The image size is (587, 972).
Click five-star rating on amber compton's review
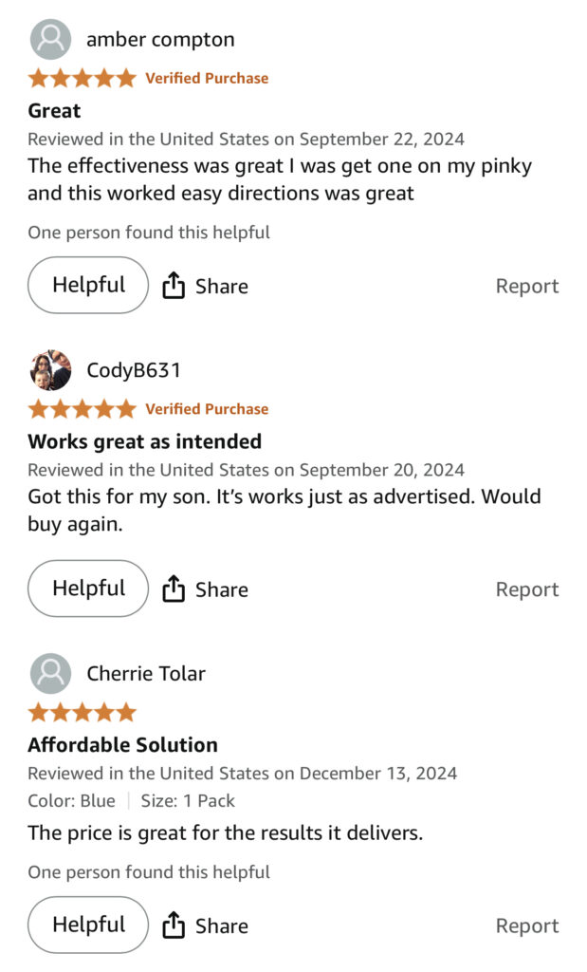83,78
